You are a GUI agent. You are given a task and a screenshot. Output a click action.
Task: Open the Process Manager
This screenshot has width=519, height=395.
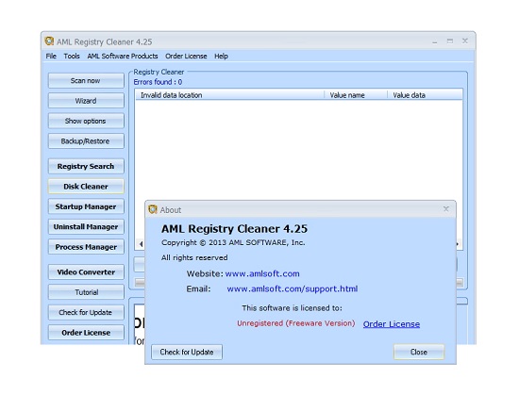point(86,247)
